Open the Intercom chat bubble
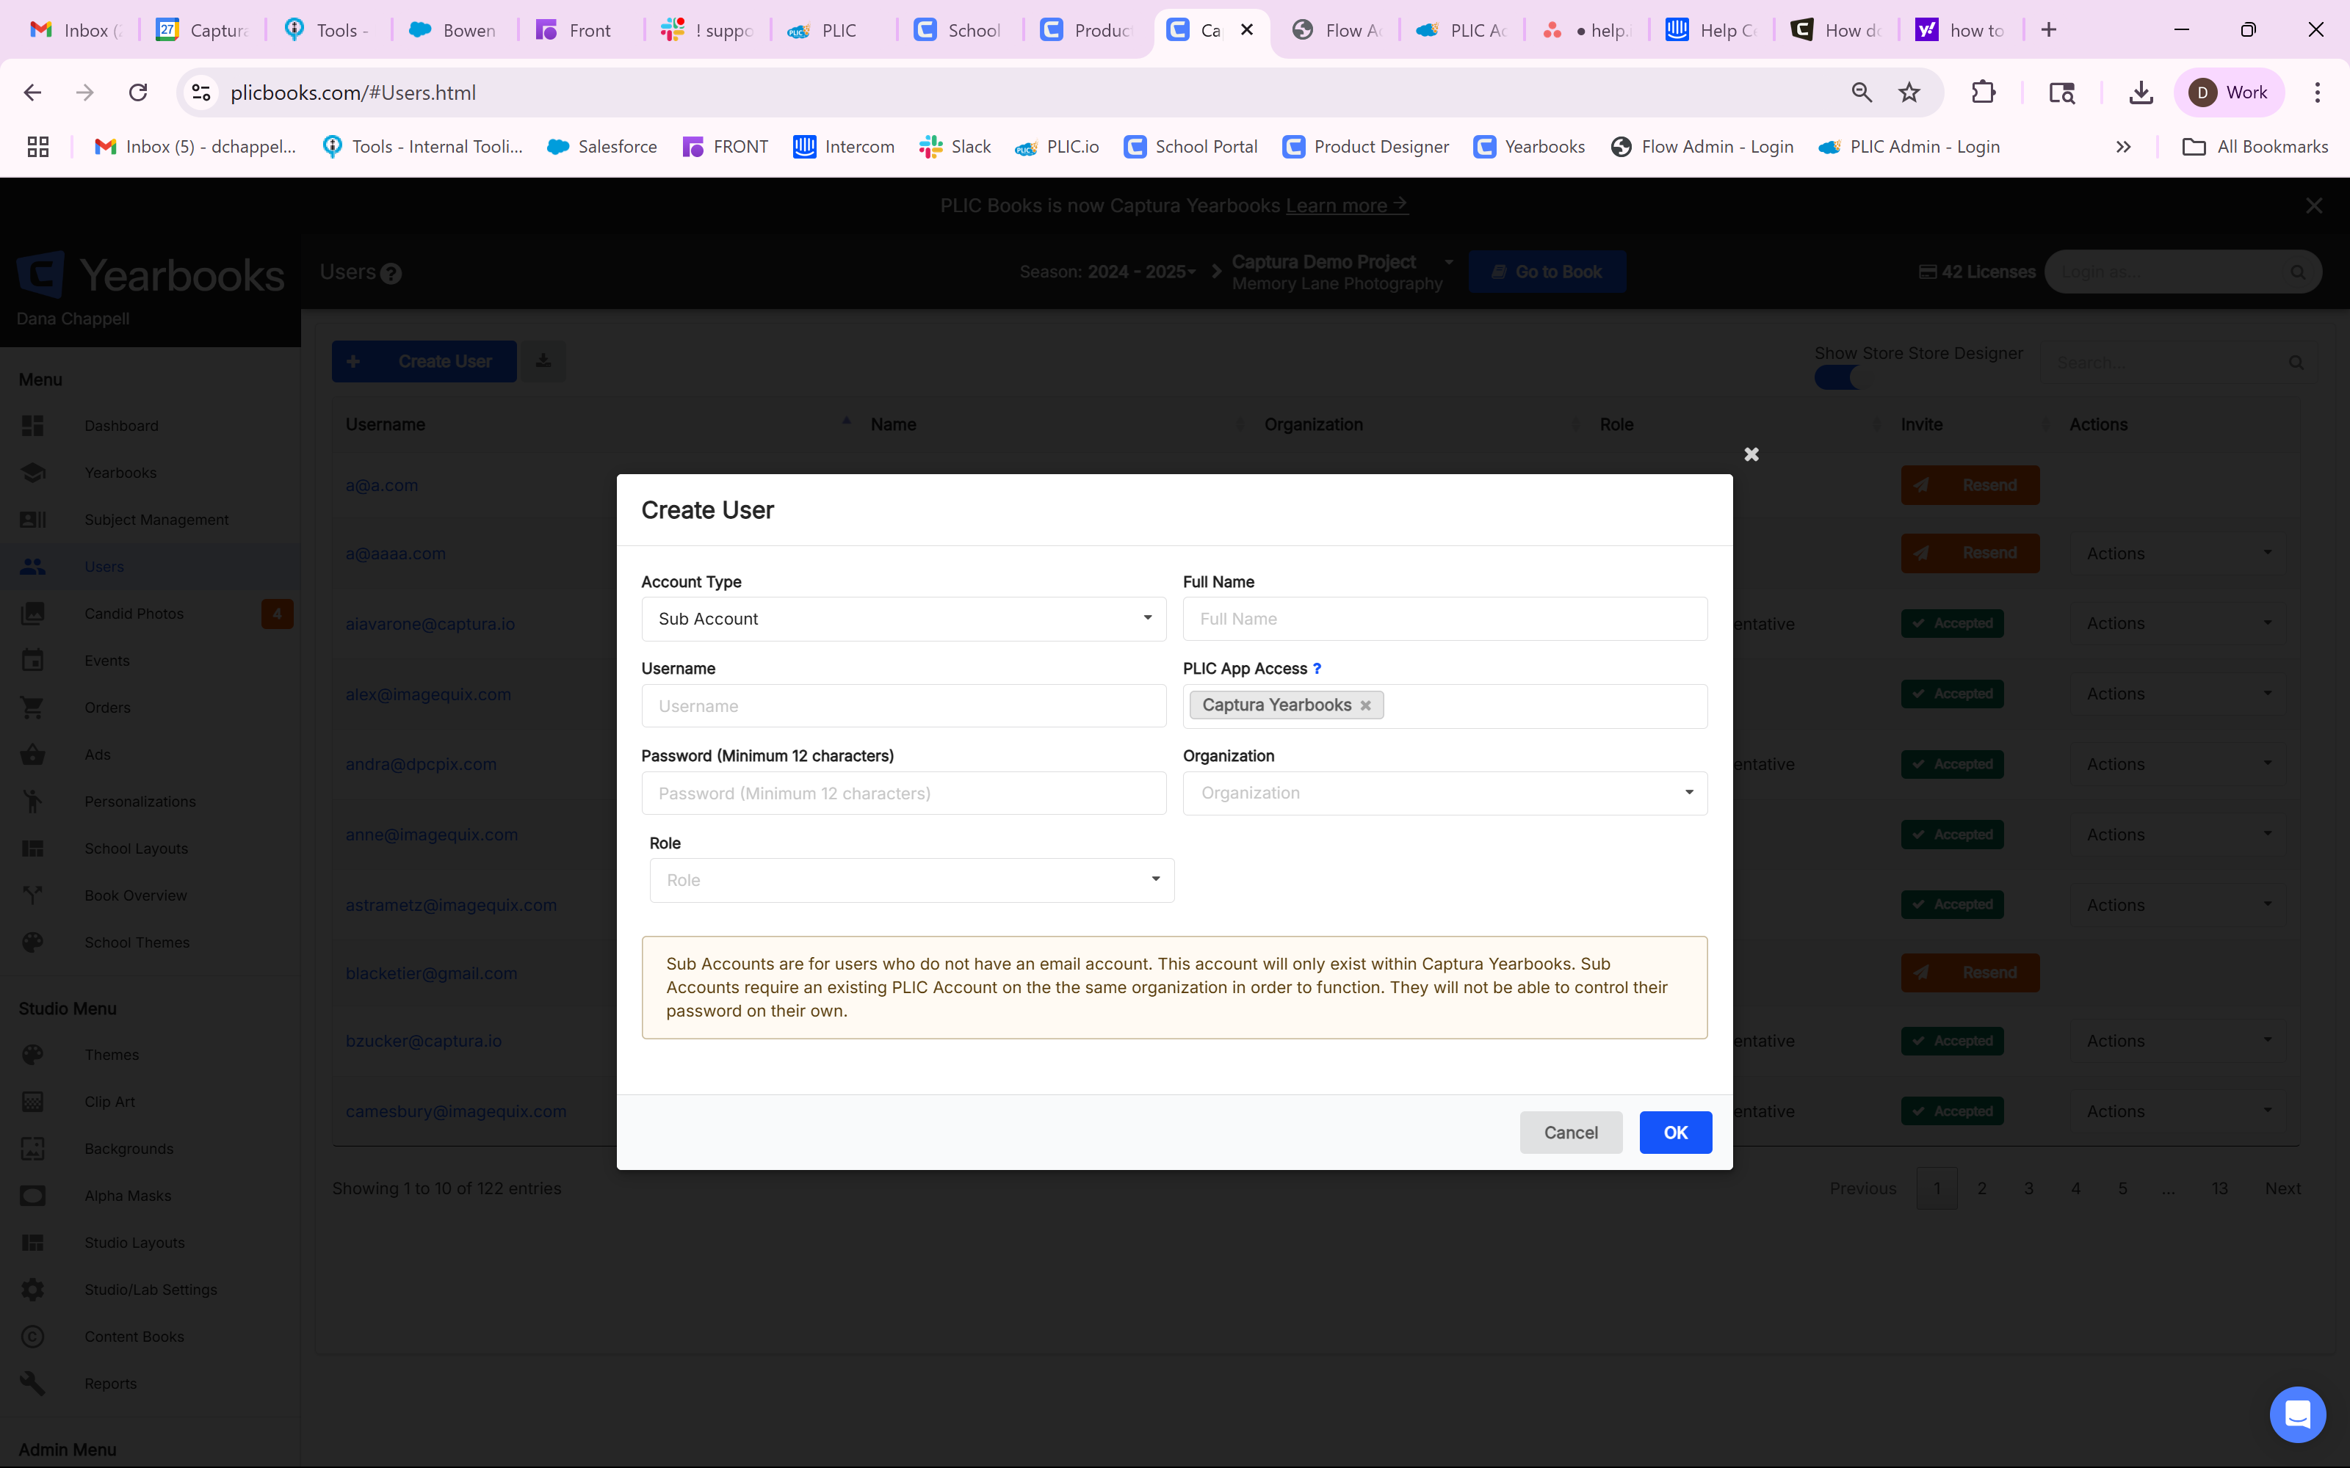Image resolution: width=2350 pixels, height=1468 pixels. [2296, 1414]
